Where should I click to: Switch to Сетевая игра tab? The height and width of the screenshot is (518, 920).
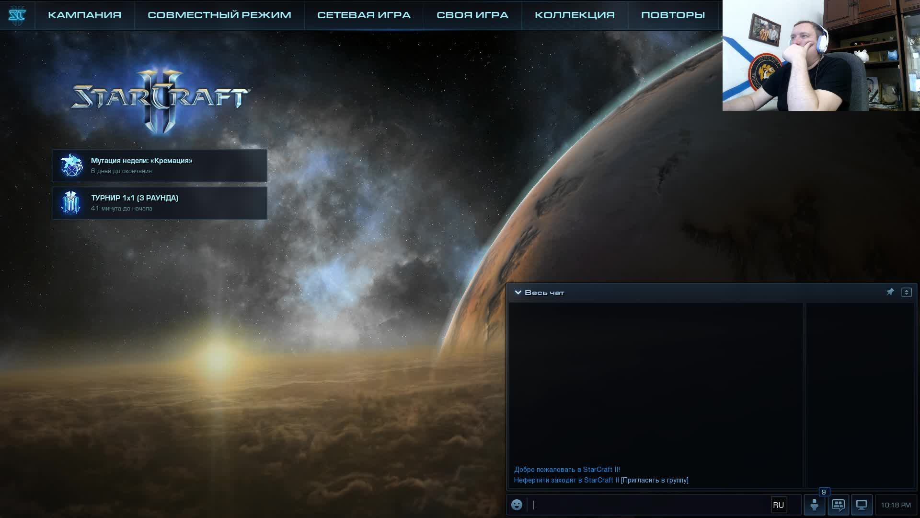(364, 15)
